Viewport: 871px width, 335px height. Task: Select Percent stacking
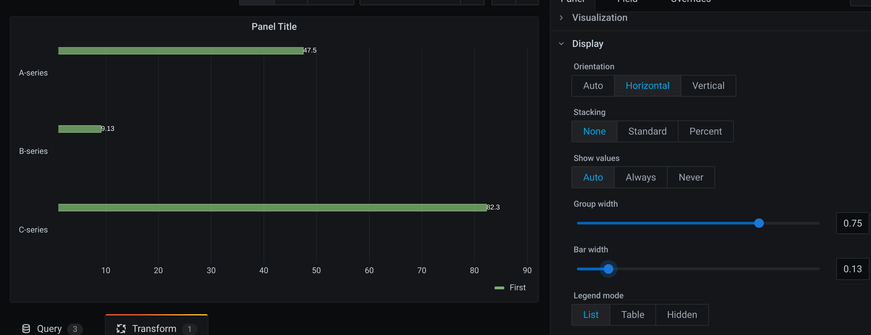705,131
